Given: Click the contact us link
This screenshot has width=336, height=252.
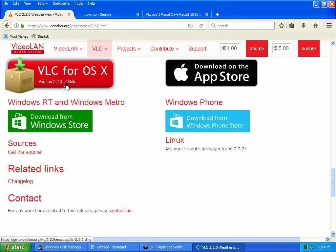Looking at the screenshot, I should pos(121,210).
